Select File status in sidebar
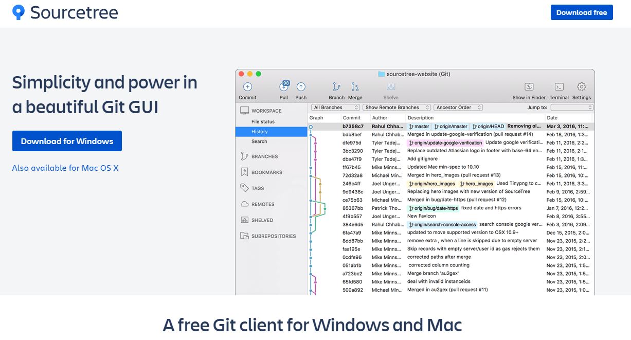 (263, 122)
